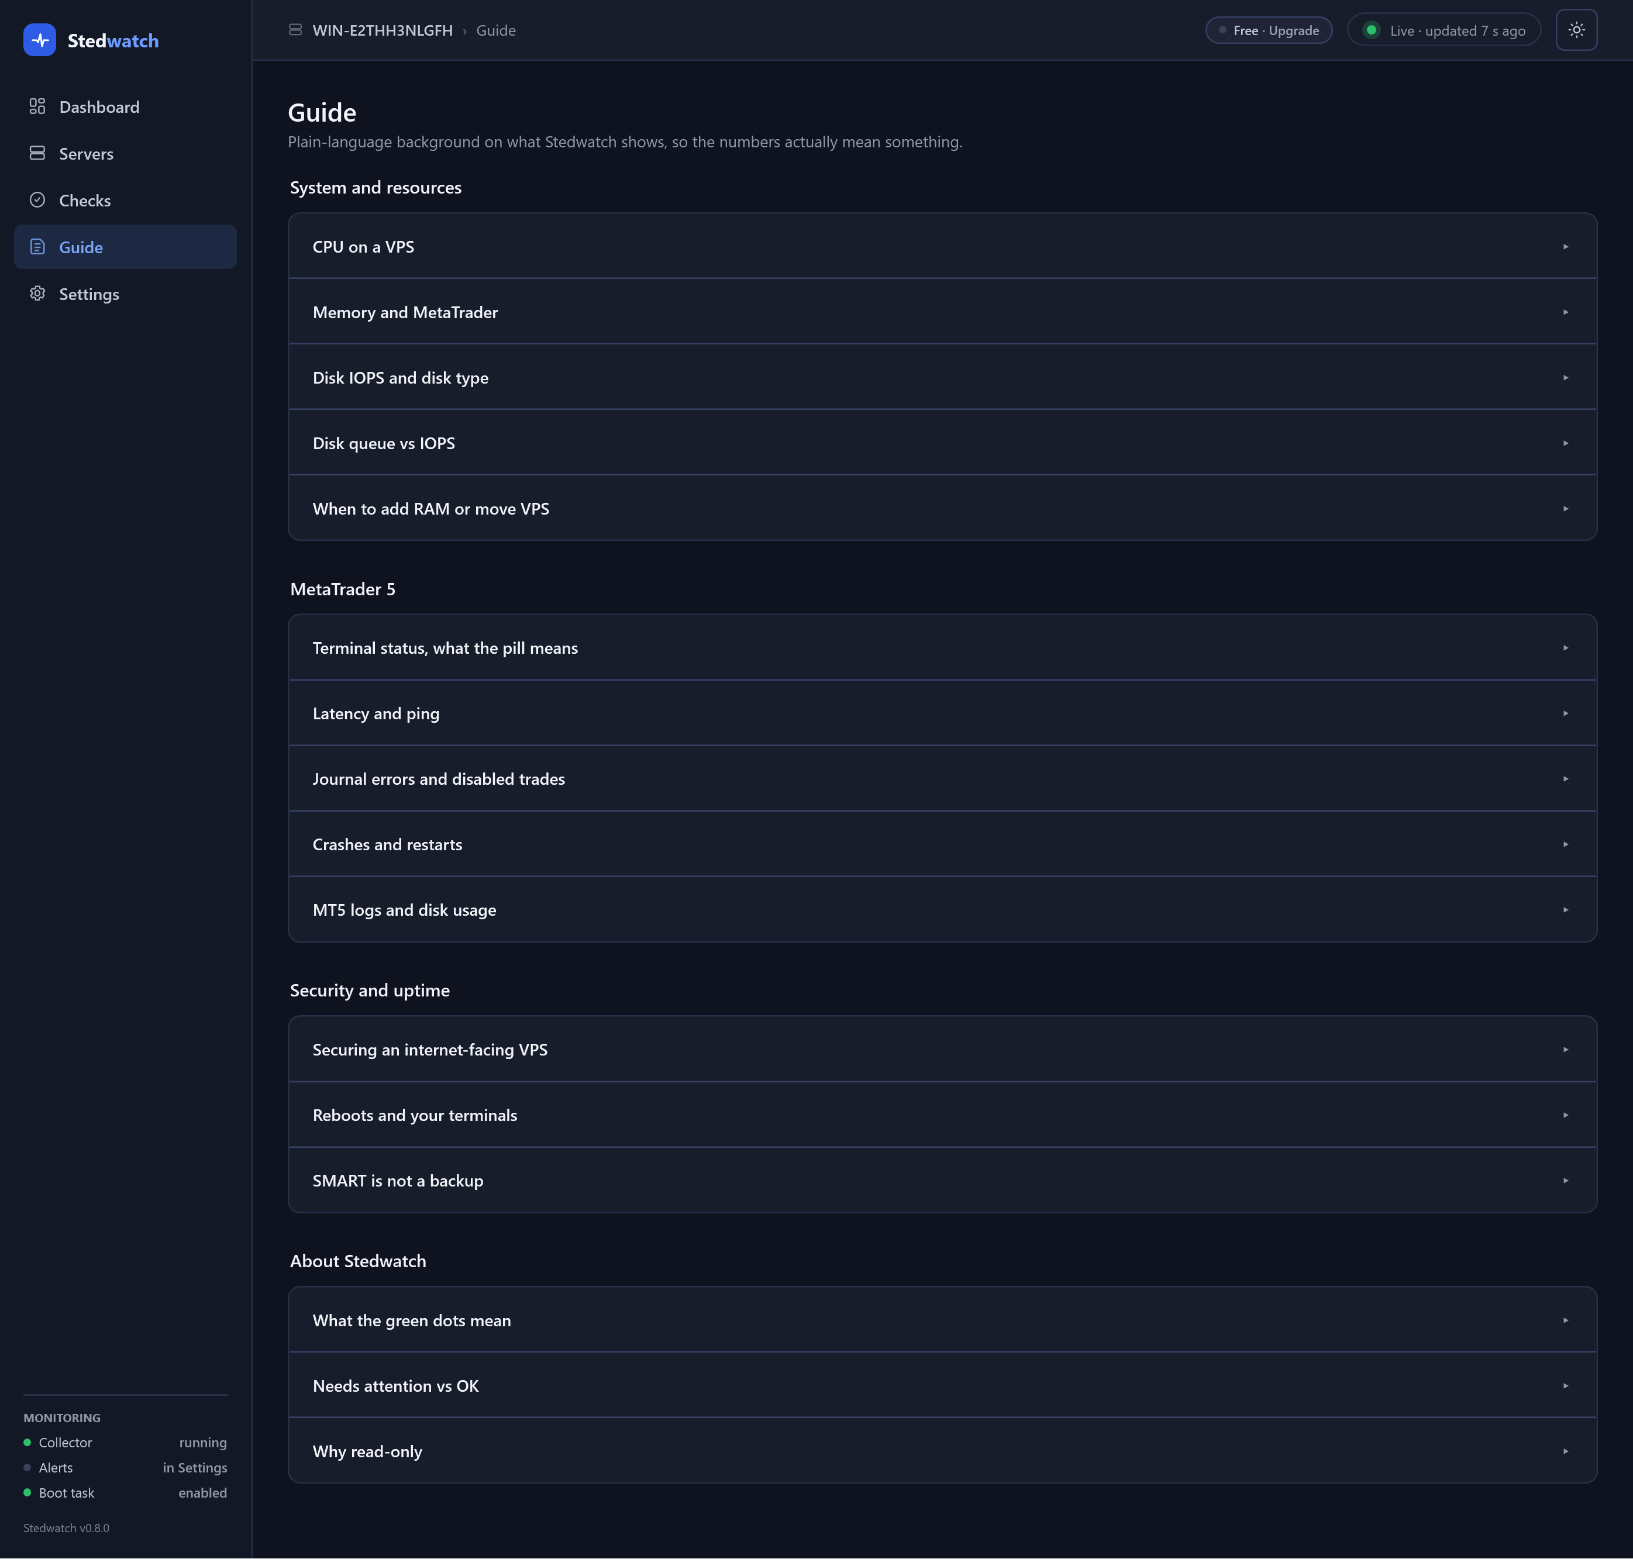Viewport: 1633px width, 1559px height.
Task: Click the Dashboard grid icon in sidebar
Action: (37, 106)
